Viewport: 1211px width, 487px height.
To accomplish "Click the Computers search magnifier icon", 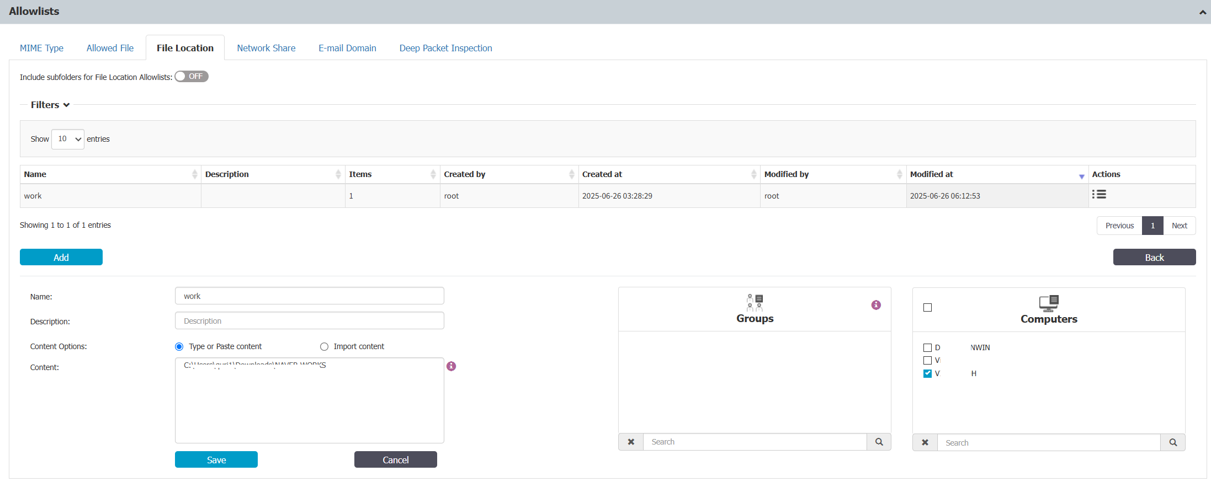I will (x=1173, y=442).
